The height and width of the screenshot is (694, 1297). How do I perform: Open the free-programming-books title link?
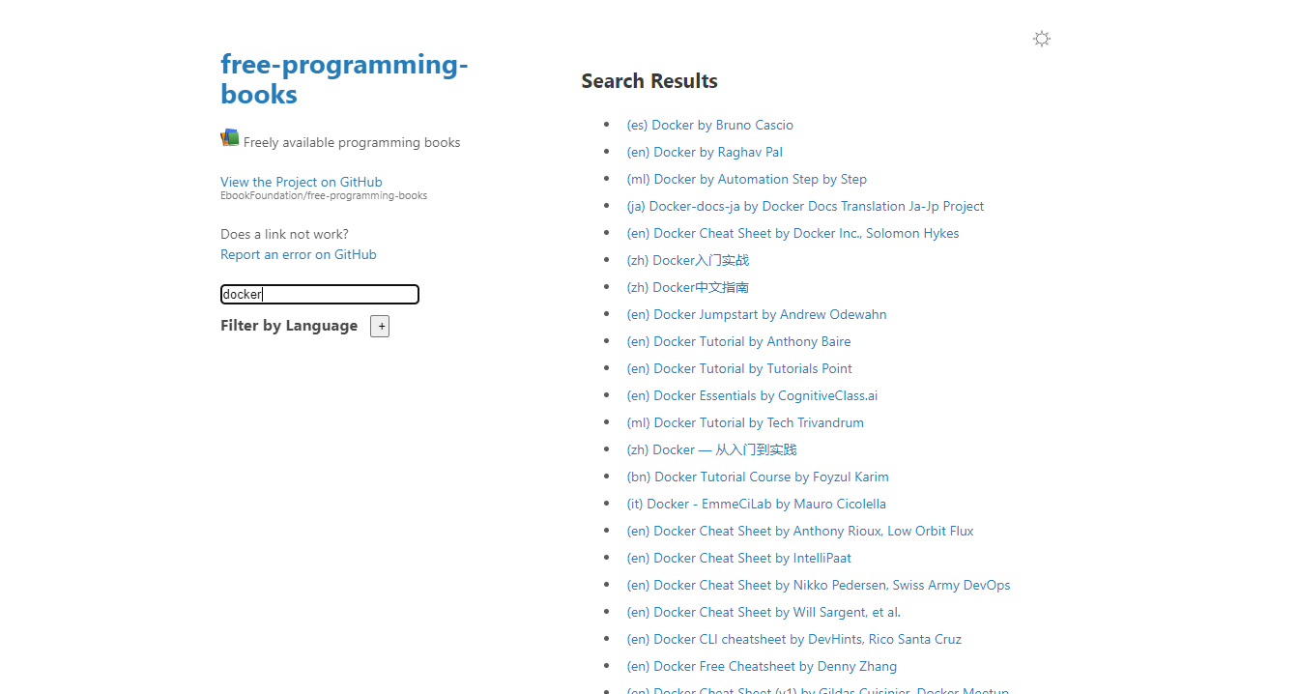tap(343, 79)
